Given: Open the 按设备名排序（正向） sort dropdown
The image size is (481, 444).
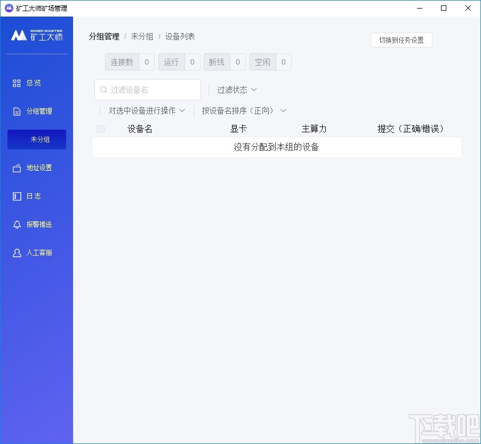Looking at the screenshot, I should tap(243, 110).
